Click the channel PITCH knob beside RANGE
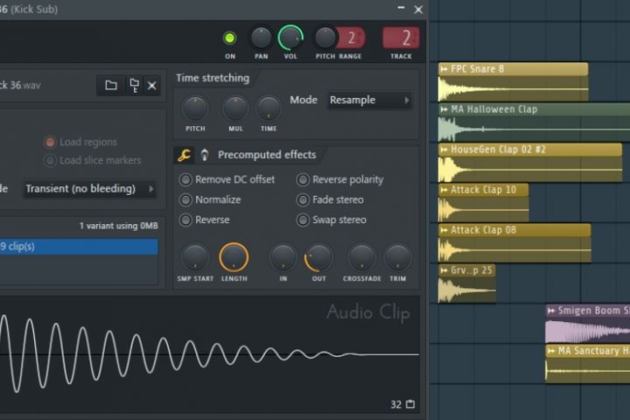Viewport: 630px width, 420px height. coord(325,38)
